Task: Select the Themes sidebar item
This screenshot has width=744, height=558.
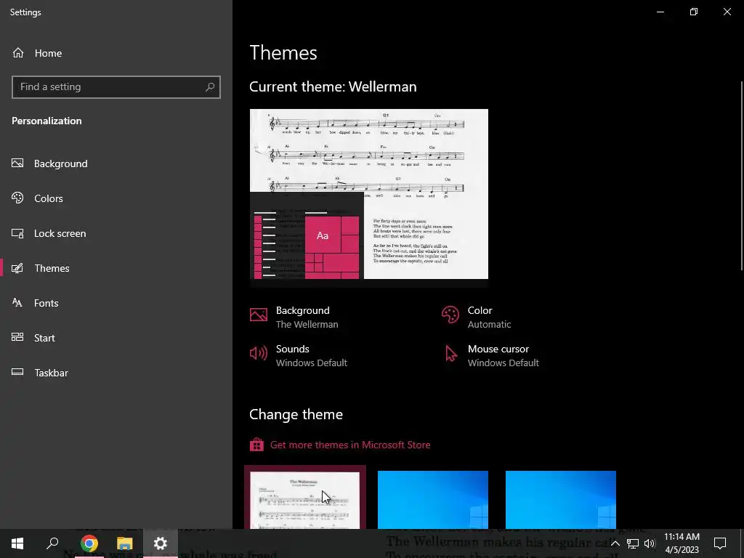Action: point(52,268)
